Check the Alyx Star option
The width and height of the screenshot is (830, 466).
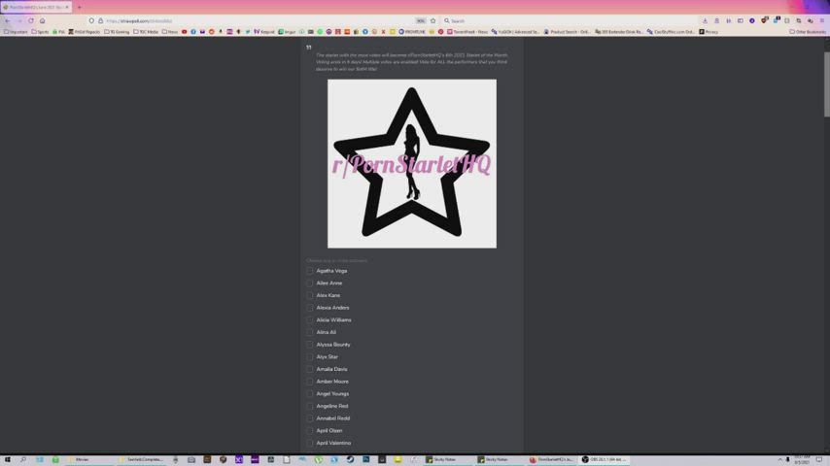point(310,357)
